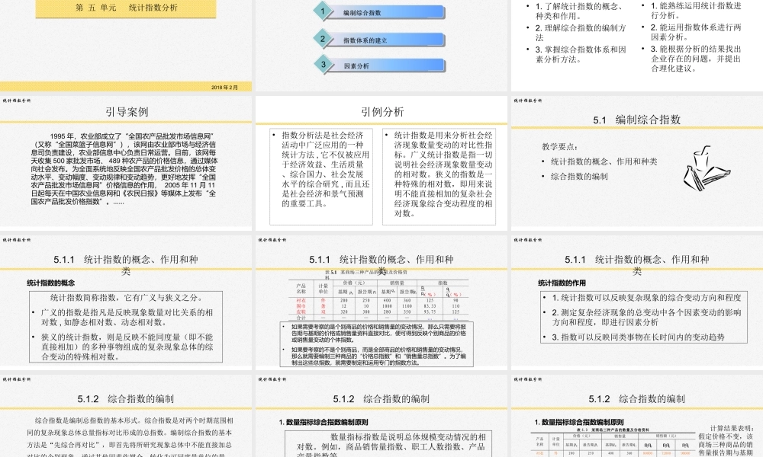Select the diamond "1" numbered icon on the agenda slide
763x457 pixels.
[324, 11]
